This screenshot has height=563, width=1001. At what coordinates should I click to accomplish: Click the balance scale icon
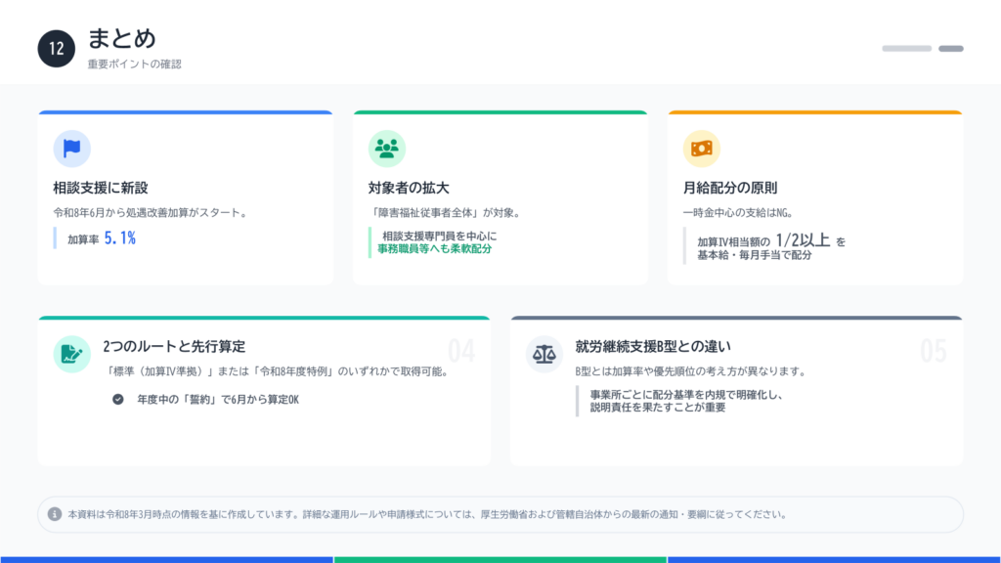544,354
